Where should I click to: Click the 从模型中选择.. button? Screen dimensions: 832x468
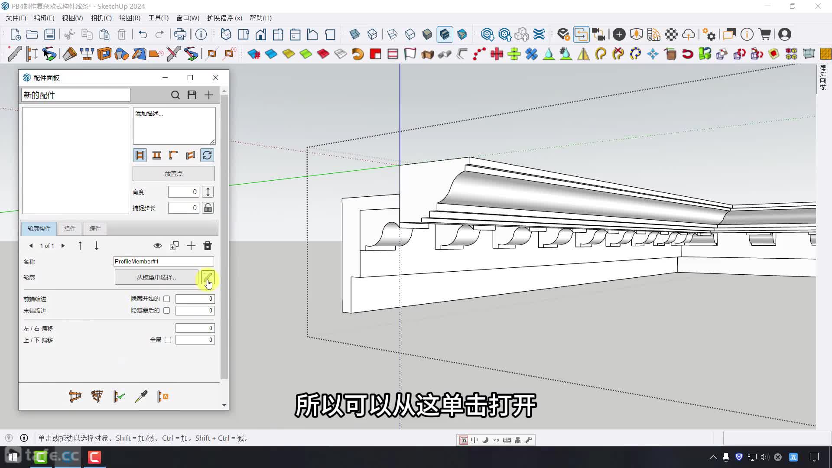click(156, 277)
